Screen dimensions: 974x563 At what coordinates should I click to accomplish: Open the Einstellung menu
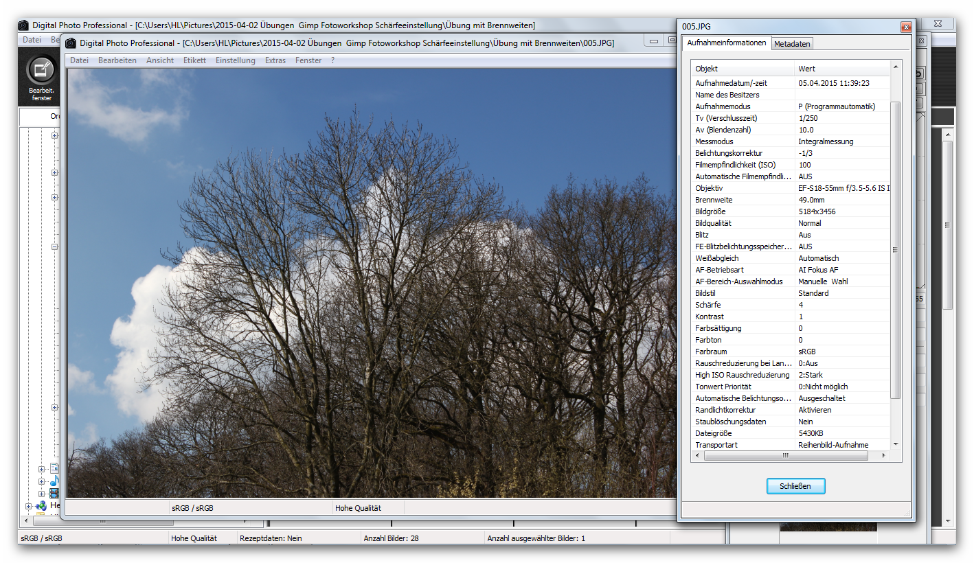(236, 60)
